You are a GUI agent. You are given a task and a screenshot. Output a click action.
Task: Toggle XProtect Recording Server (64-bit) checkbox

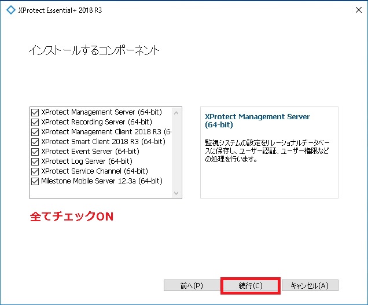click(x=35, y=122)
